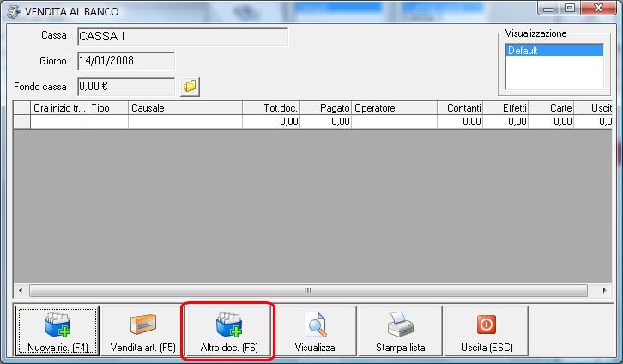Viewport: 623px width, 364px height.
Task: Click the cash register title bar icon
Action: coord(14,11)
